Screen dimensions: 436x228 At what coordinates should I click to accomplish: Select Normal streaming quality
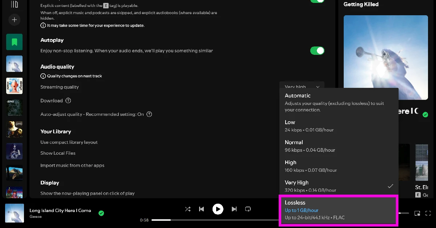click(x=338, y=146)
